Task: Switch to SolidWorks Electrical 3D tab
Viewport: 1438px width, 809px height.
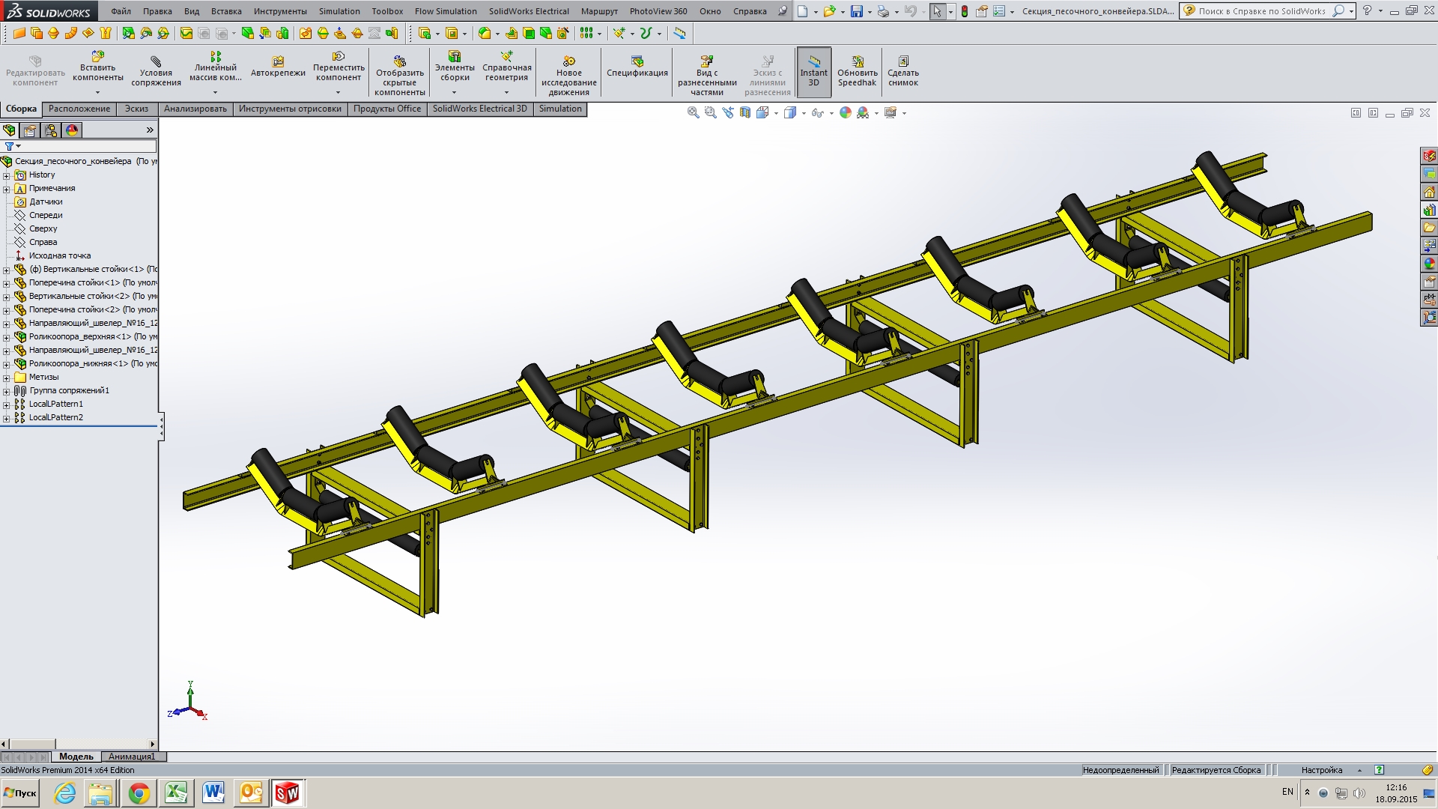Action: point(480,109)
